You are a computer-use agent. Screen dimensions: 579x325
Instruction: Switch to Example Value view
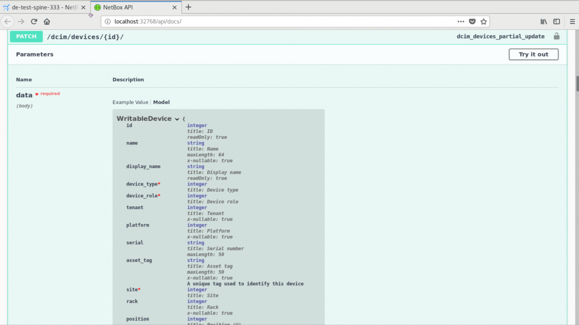pos(130,102)
